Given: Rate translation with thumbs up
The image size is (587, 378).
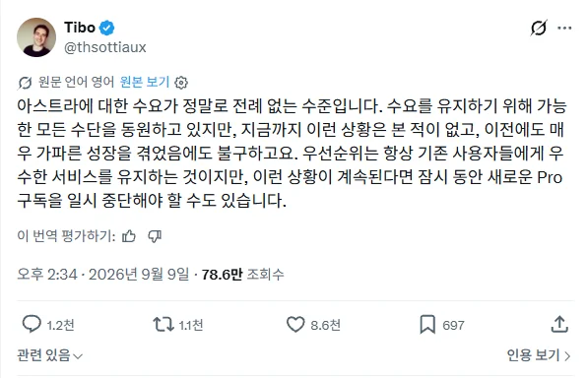Looking at the screenshot, I should 129,236.
